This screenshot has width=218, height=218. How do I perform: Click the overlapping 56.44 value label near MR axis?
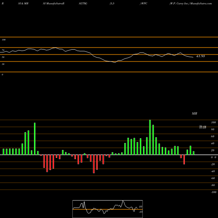[203, 126]
